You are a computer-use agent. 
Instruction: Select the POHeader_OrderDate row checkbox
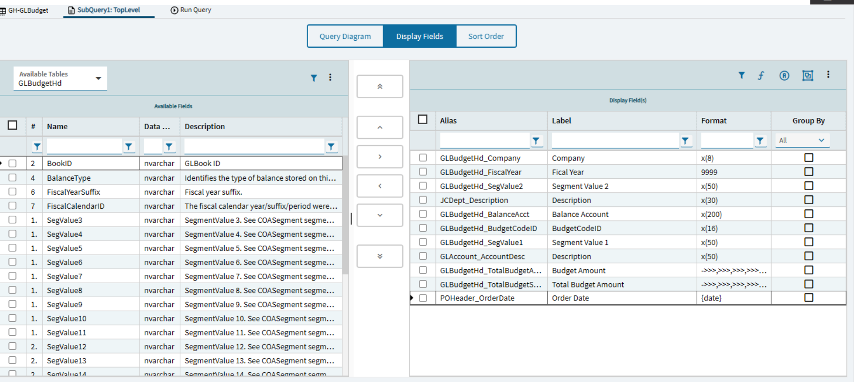(x=423, y=298)
